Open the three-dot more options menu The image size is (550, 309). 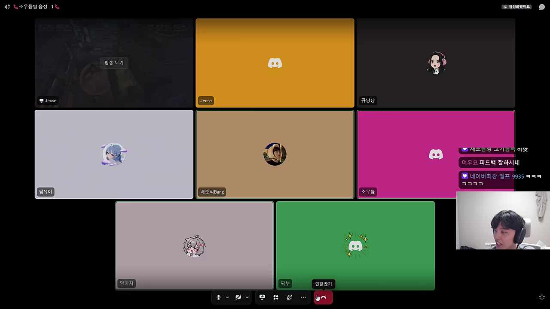click(303, 297)
